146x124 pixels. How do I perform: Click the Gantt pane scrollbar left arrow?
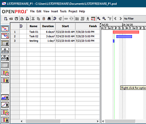click(x=103, y=121)
